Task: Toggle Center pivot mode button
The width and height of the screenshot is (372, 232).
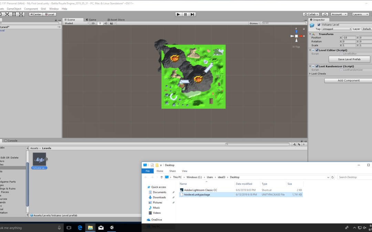Action: (36, 14)
